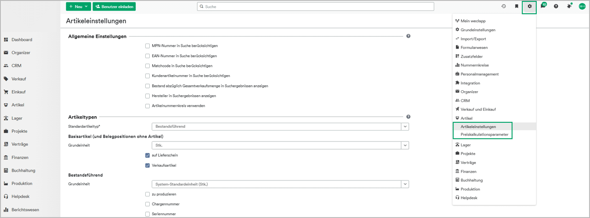Open the chat messages icon with badge
This screenshot has height=218, width=590.
point(543,6)
